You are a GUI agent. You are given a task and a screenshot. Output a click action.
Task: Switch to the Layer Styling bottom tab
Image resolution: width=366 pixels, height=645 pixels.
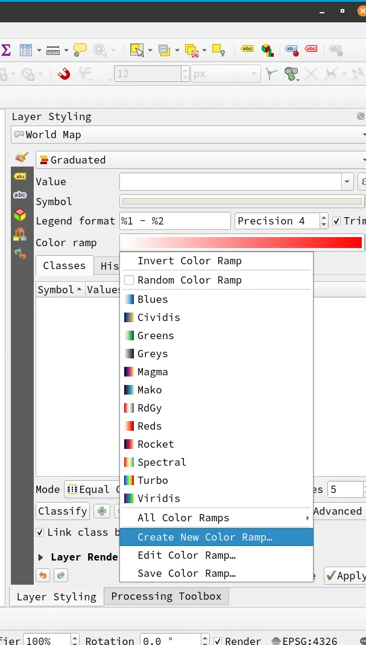(x=56, y=597)
